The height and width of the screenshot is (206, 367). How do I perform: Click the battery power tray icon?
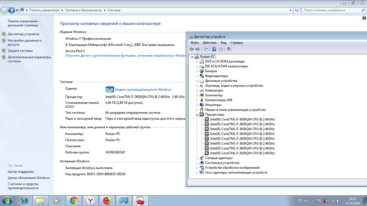325,201
